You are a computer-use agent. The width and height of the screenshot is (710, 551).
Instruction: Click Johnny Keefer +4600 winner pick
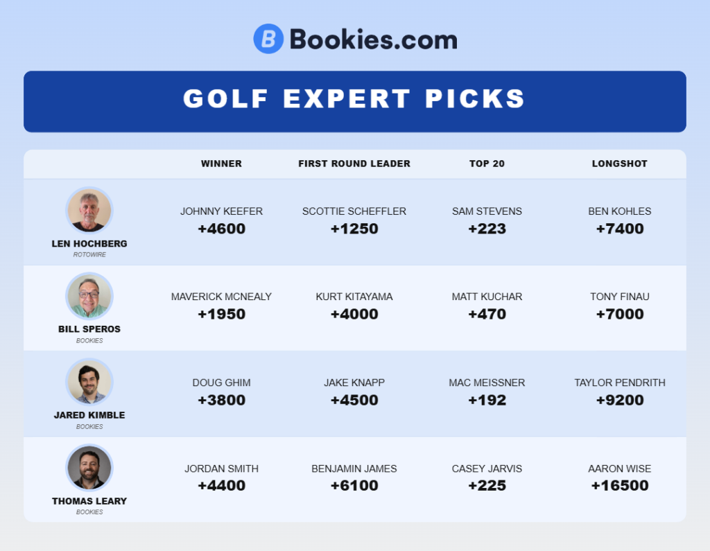(221, 221)
